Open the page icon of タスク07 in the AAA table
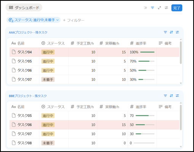This screenshot has height=152, width=194. point(14,79)
